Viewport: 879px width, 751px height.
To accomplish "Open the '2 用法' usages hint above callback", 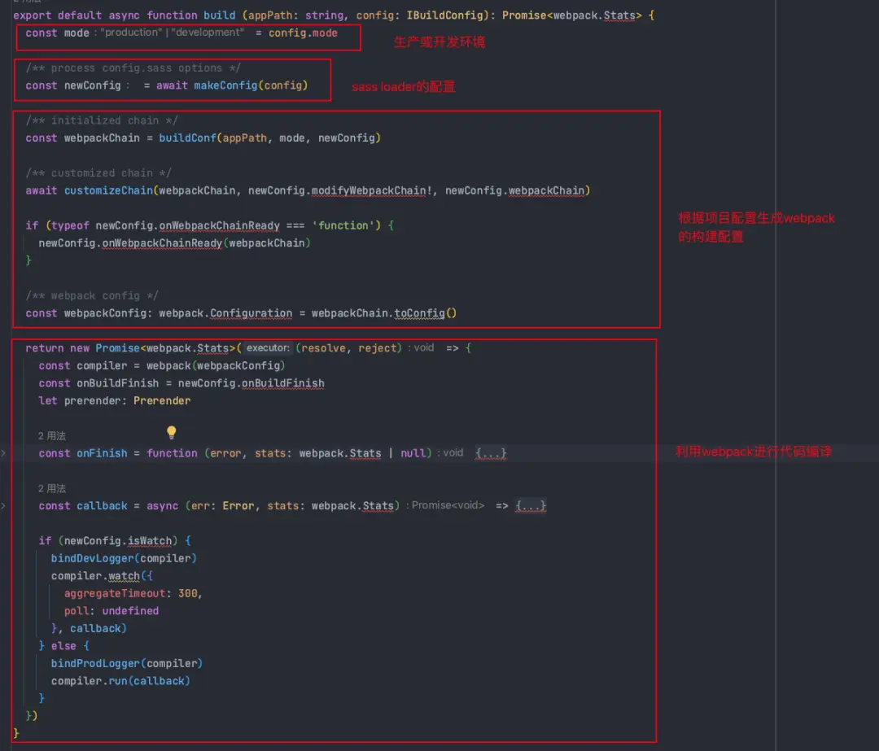I will coord(51,488).
